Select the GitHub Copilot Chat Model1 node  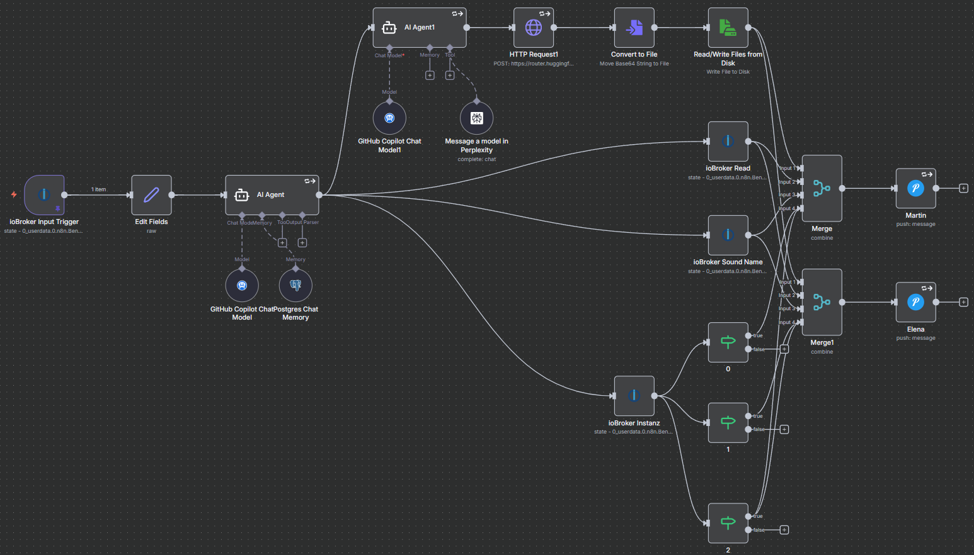pyautogui.click(x=389, y=118)
